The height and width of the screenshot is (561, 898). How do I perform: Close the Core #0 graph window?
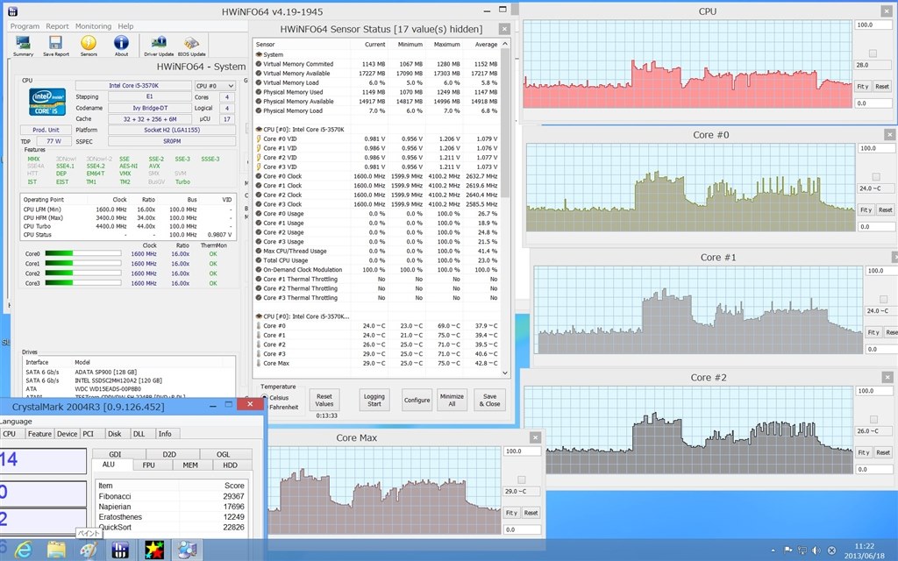tap(889, 135)
